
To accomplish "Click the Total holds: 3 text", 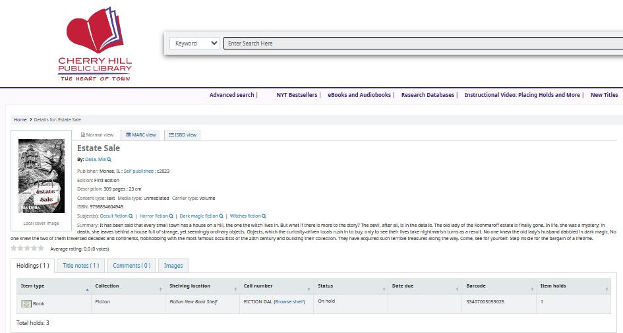I will [x=32, y=323].
